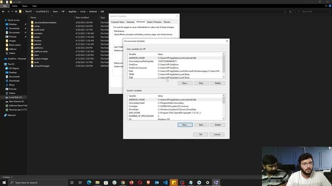Click taskbar search box
Viewport: 332px width, 186px height.
pyautogui.click(x=38, y=182)
